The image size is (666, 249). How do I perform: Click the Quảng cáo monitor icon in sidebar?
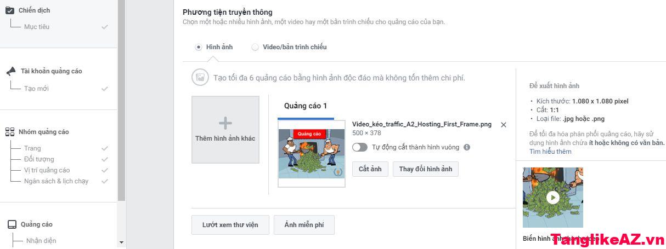(12, 224)
